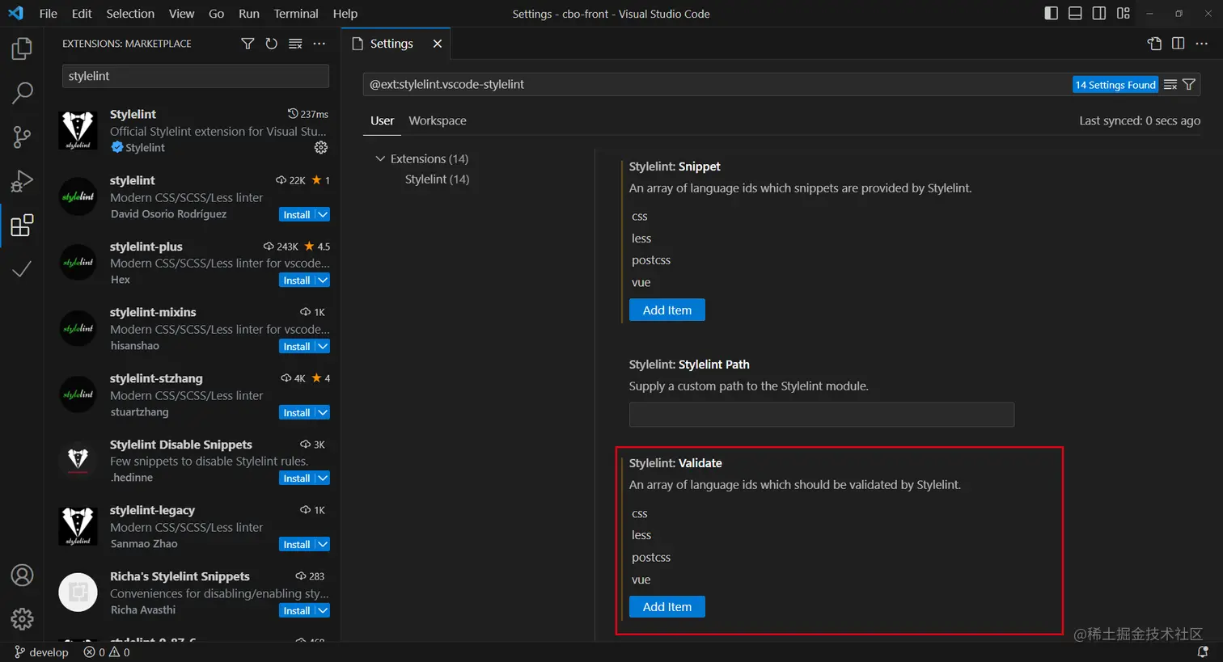Open the Source Control view

click(x=22, y=137)
